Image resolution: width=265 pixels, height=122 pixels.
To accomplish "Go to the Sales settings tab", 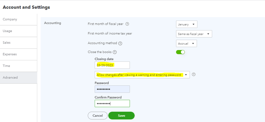I will pos(7,43).
